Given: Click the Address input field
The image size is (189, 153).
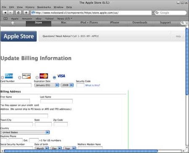Looking at the screenshot, I should pyautogui.click(x=24, y=116).
